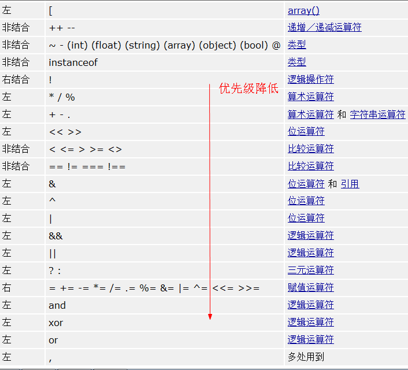Click 位运算符 link in the | row
Image resolution: width=408 pixels, height=370 pixels.
[x=306, y=218]
